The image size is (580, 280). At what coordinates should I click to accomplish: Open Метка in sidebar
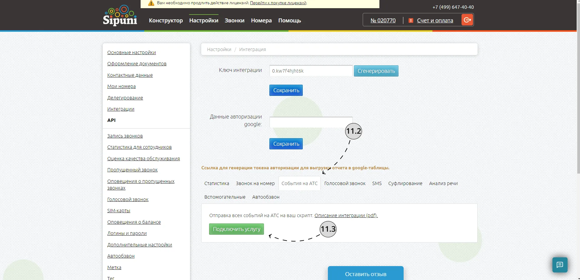tap(114, 267)
